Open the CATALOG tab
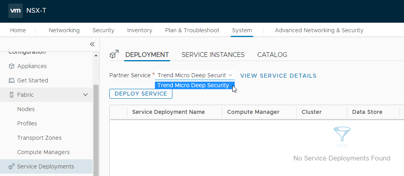 pos(272,55)
